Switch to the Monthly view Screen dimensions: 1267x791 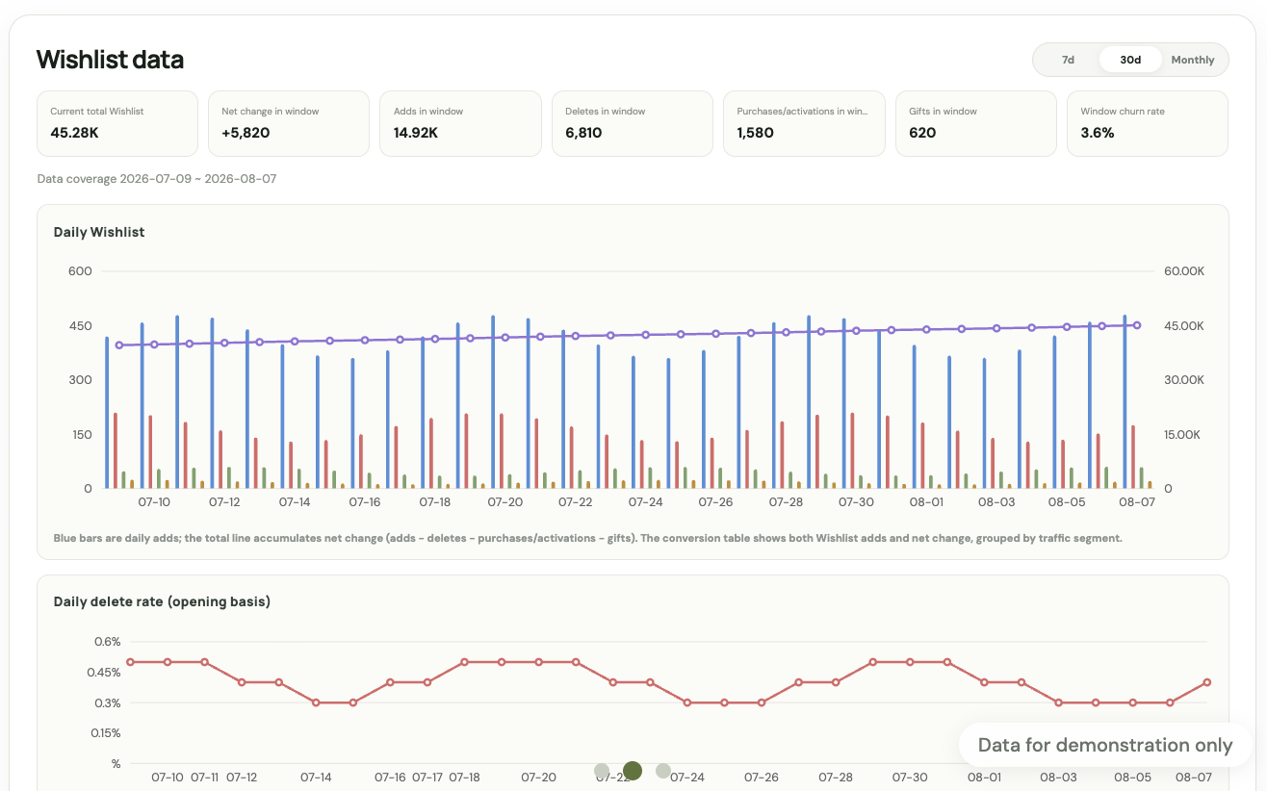coord(1193,60)
